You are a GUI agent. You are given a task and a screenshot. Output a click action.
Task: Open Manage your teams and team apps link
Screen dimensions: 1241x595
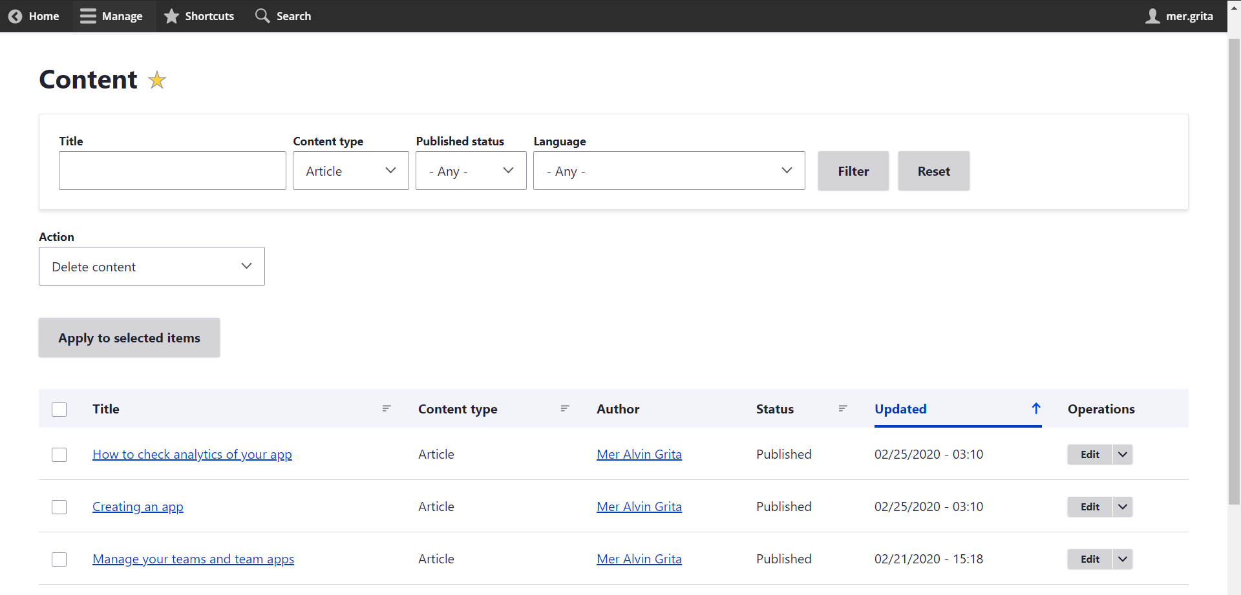[x=193, y=559]
